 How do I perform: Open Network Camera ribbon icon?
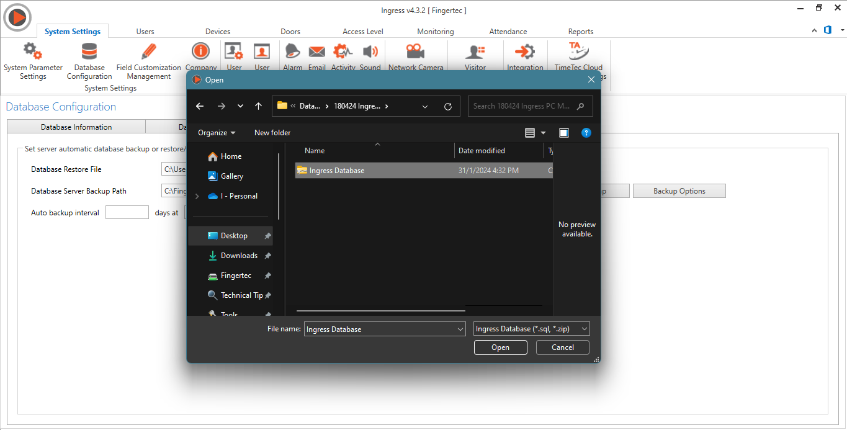[415, 51]
